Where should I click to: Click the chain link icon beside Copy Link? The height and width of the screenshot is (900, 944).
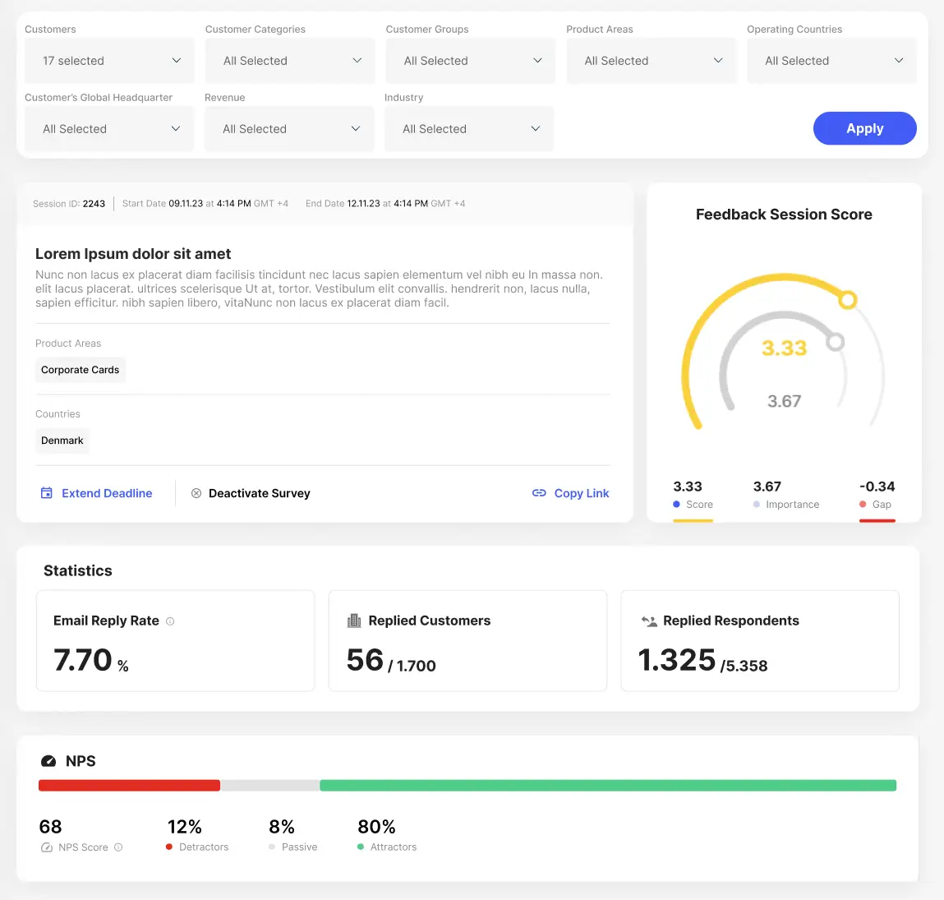539,493
